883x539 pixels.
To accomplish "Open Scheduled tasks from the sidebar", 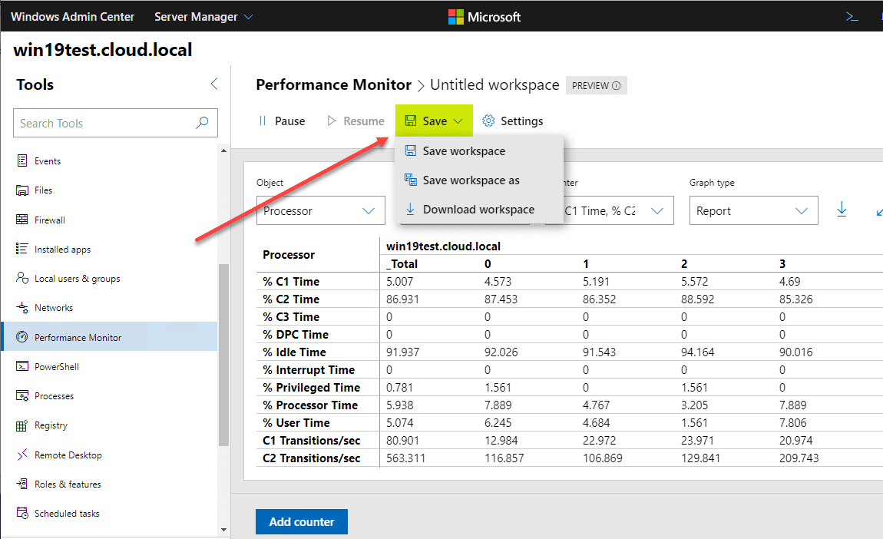I will point(67,514).
